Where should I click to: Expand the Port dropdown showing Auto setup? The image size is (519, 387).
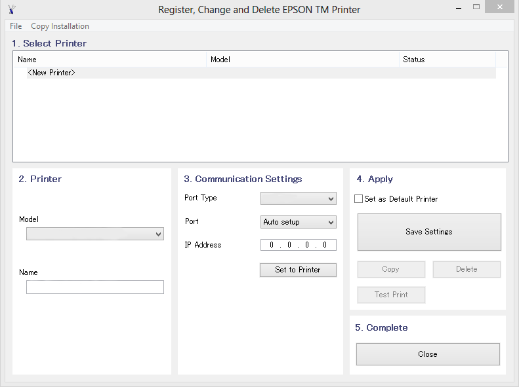tap(299, 222)
